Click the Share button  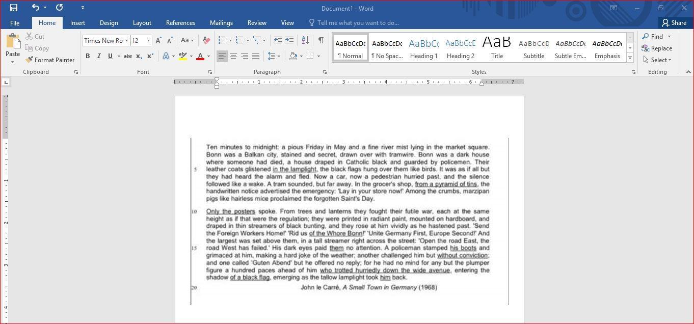pos(674,23)
